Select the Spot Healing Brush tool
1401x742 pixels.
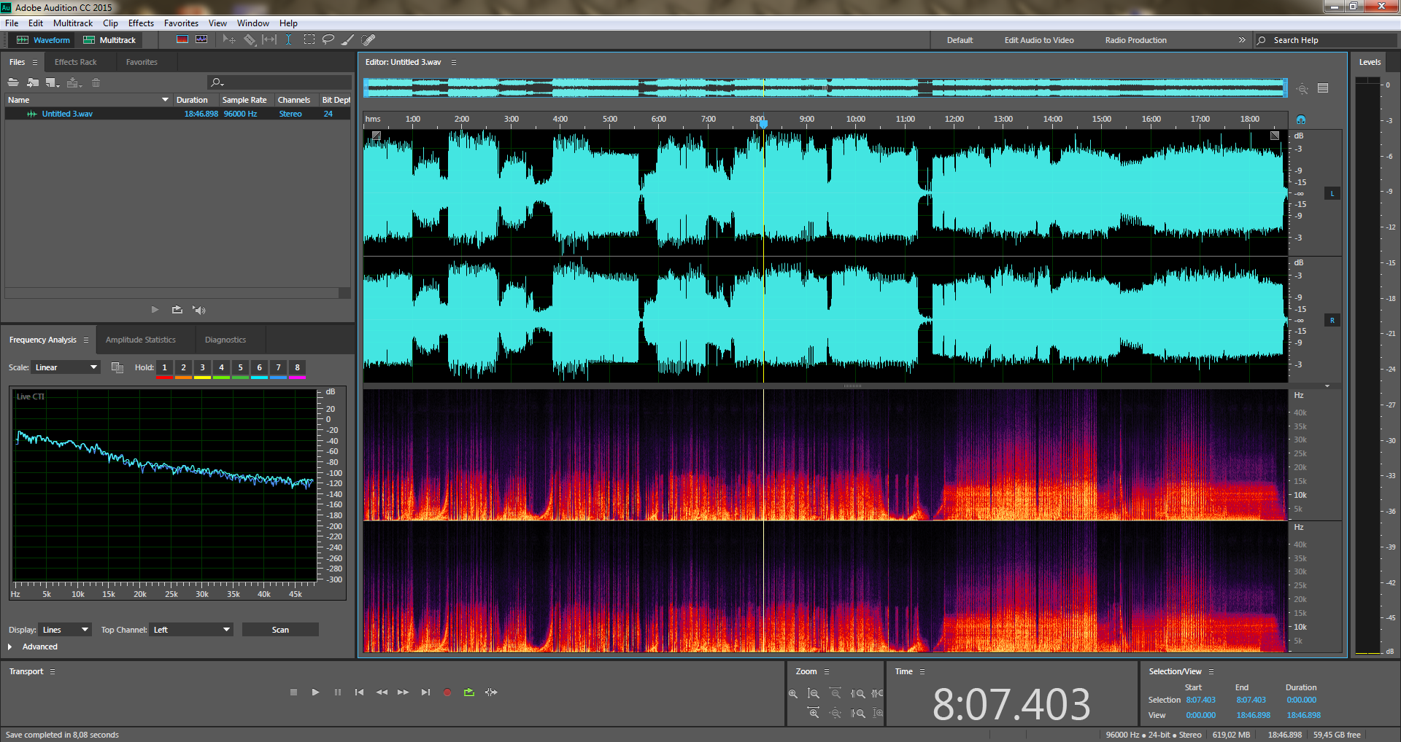point(368,40)
